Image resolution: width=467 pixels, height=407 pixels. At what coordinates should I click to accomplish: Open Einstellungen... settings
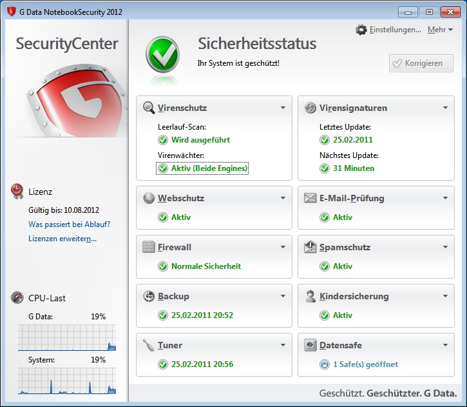point(396,30)
